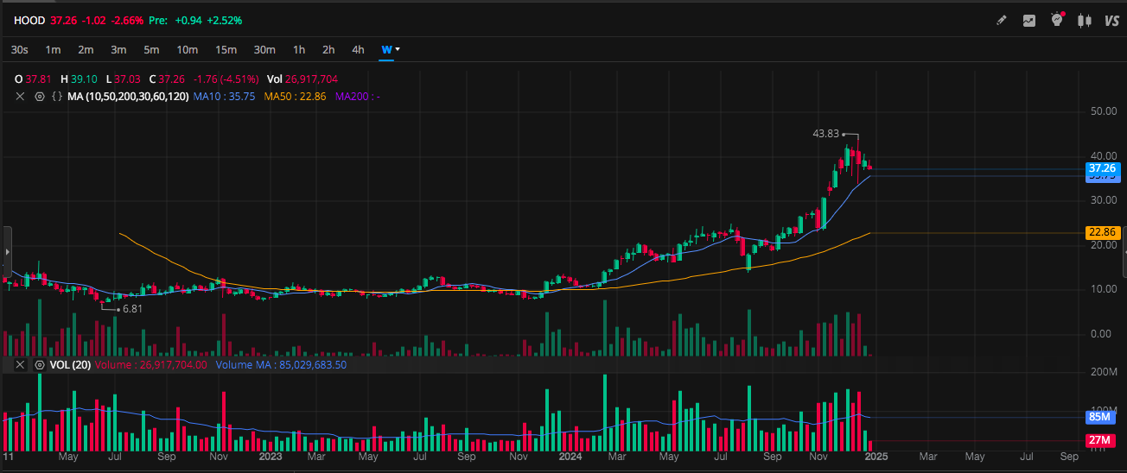The image size is (1127, 473).
Task: Click the VOL (20) indicator label
Action: pyautogui.click(x=70, y=365)
